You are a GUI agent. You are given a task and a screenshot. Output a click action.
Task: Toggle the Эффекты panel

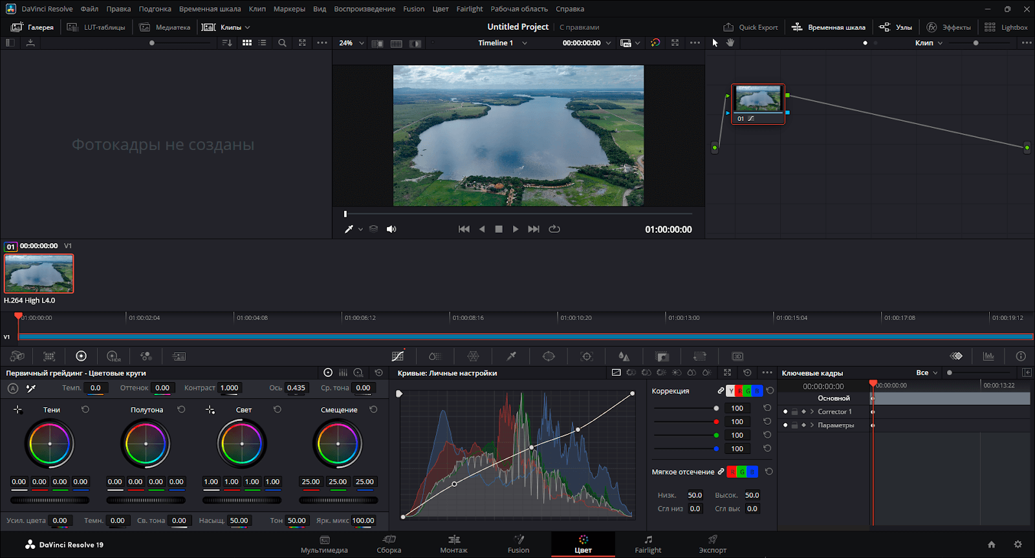pos(948,27)
